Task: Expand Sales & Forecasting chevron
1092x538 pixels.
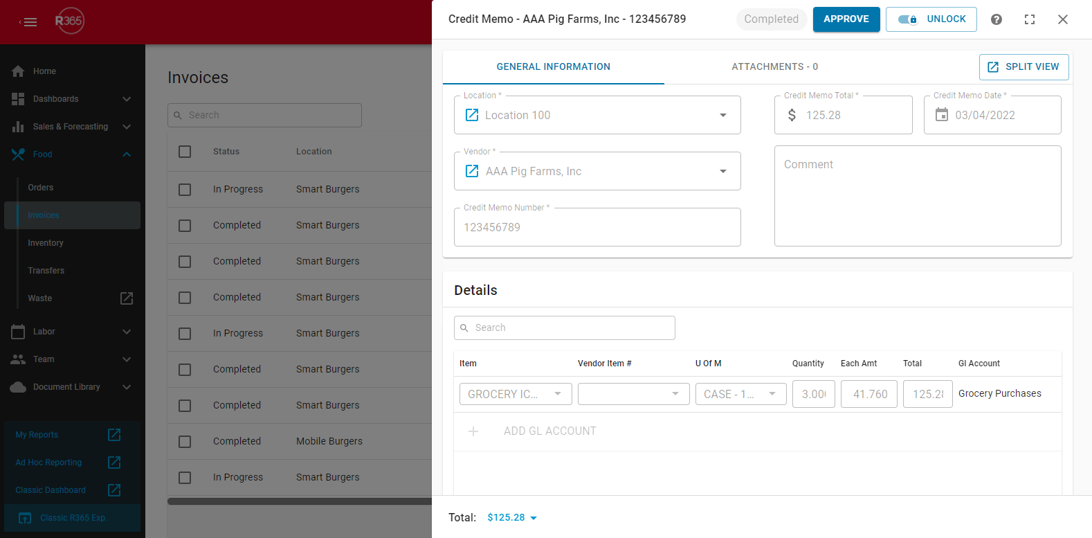Action: pos(127,127)
